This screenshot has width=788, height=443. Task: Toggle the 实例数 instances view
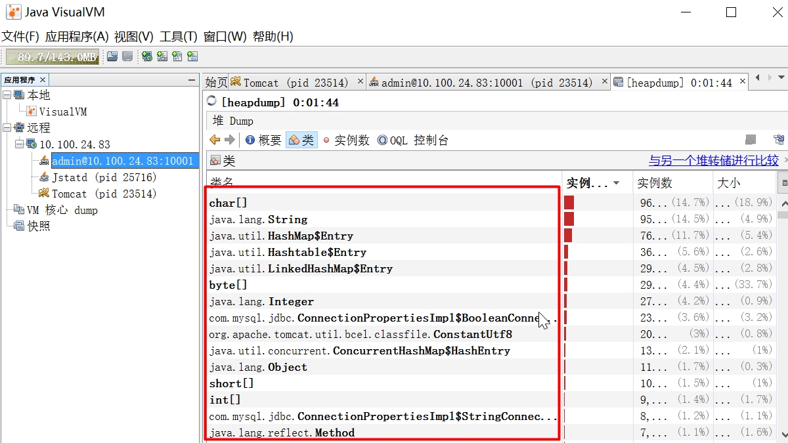[346, 140]
